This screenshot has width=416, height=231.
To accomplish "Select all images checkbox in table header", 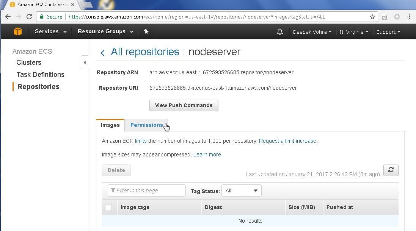I will coord(108,207).
